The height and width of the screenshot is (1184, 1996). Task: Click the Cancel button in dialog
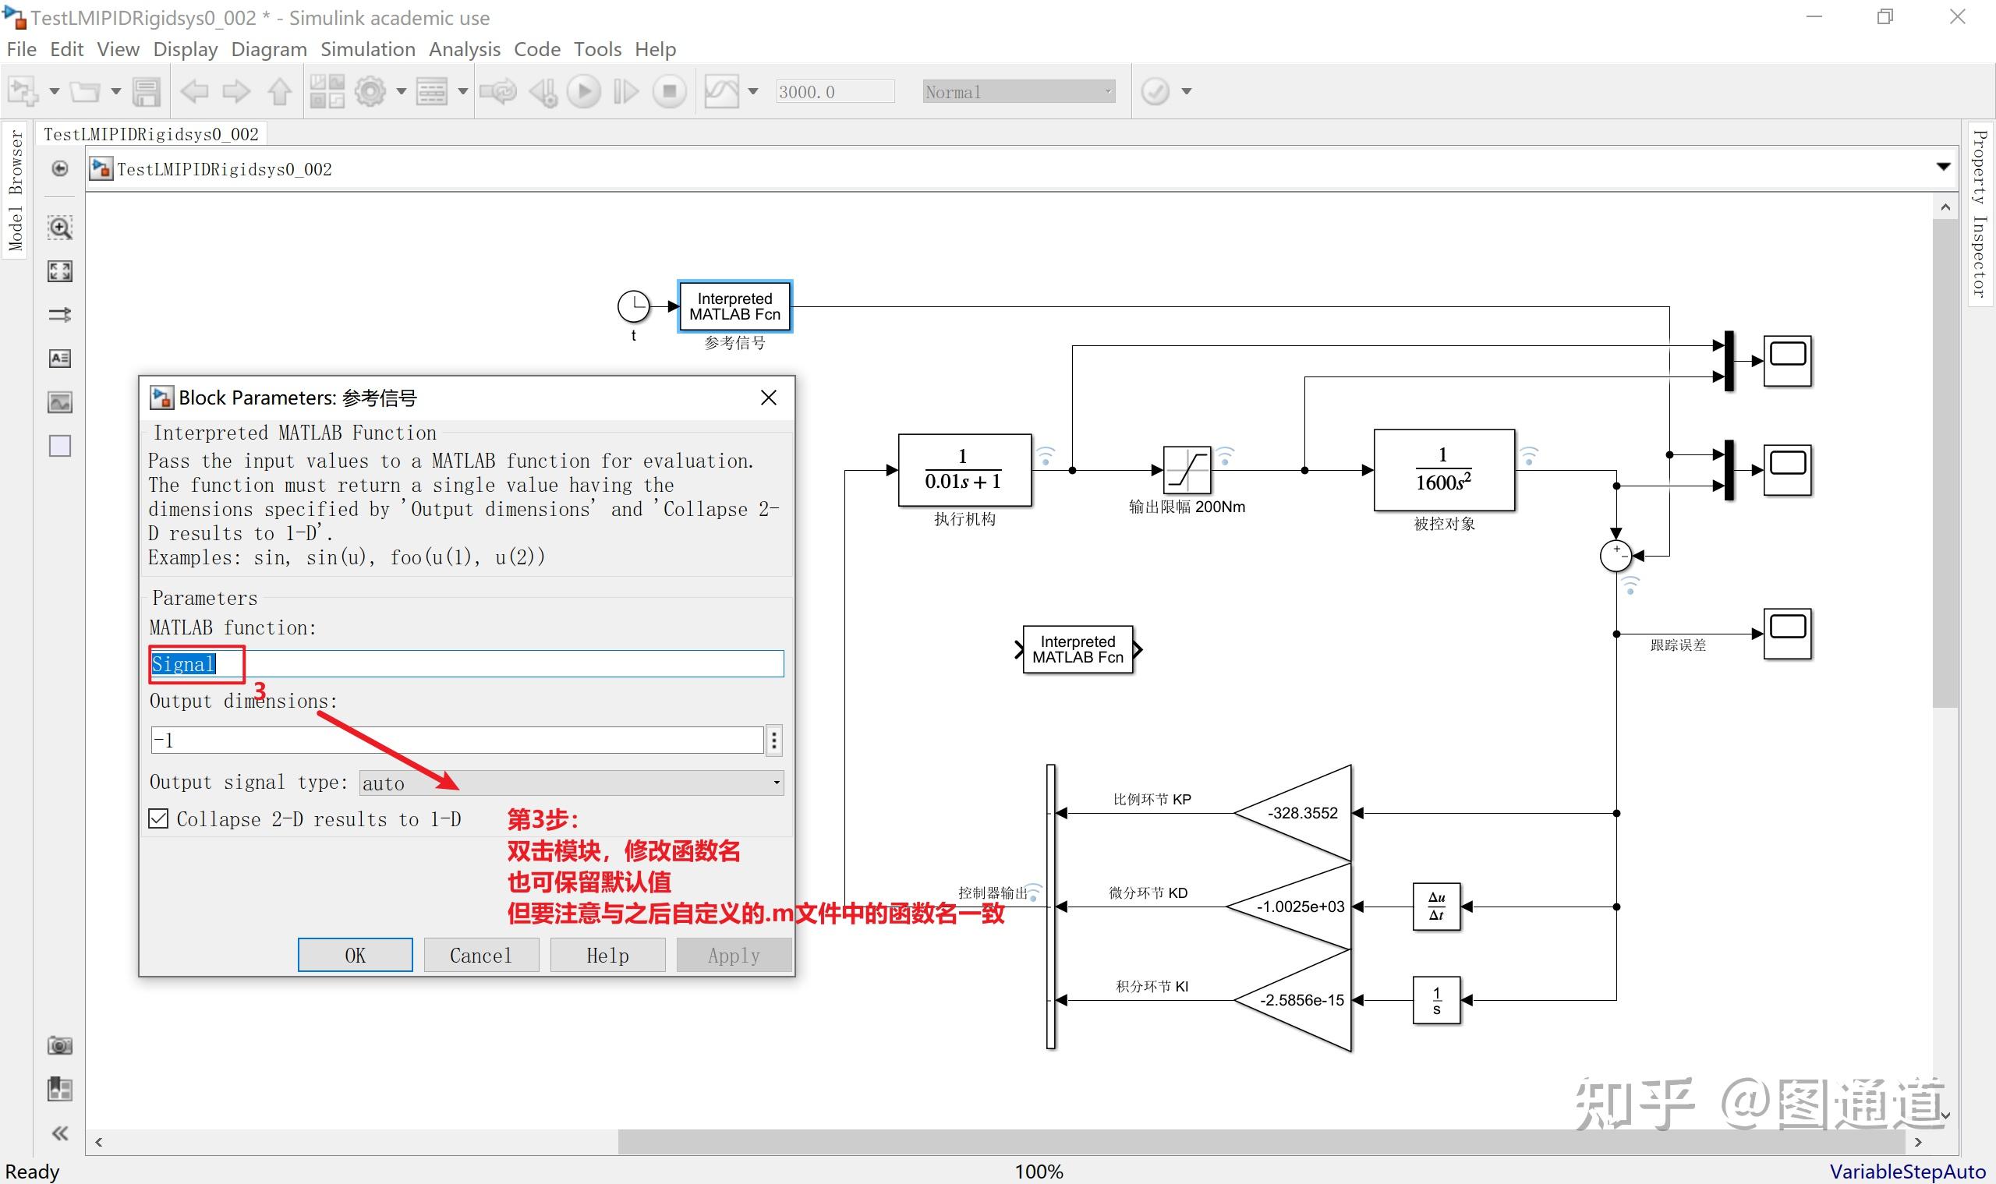480,955
